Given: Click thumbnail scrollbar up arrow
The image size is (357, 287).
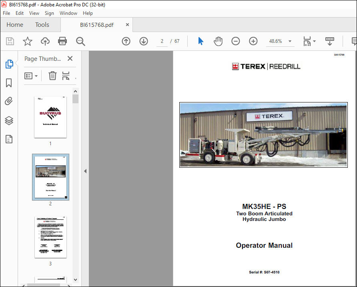Looking at the screenshot, I should (76, 91).
